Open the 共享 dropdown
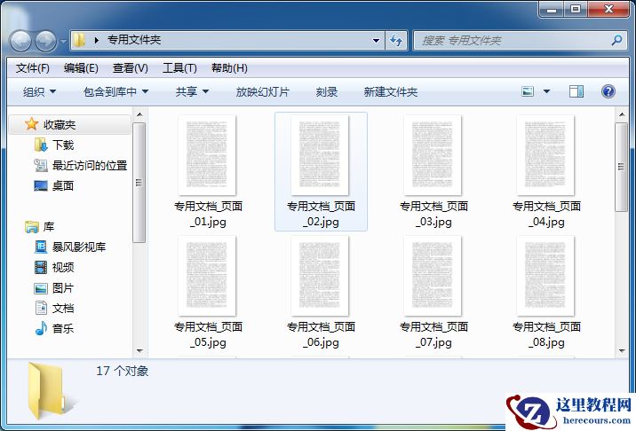The image size is (636, 431). (x=192, y=92)
